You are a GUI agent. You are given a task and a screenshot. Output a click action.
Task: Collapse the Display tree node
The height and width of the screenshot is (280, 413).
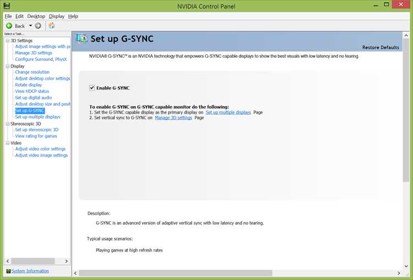8,66
